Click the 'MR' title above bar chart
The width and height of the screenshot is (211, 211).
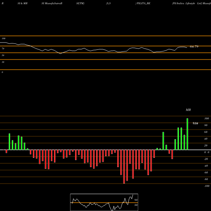pos(188,110)
